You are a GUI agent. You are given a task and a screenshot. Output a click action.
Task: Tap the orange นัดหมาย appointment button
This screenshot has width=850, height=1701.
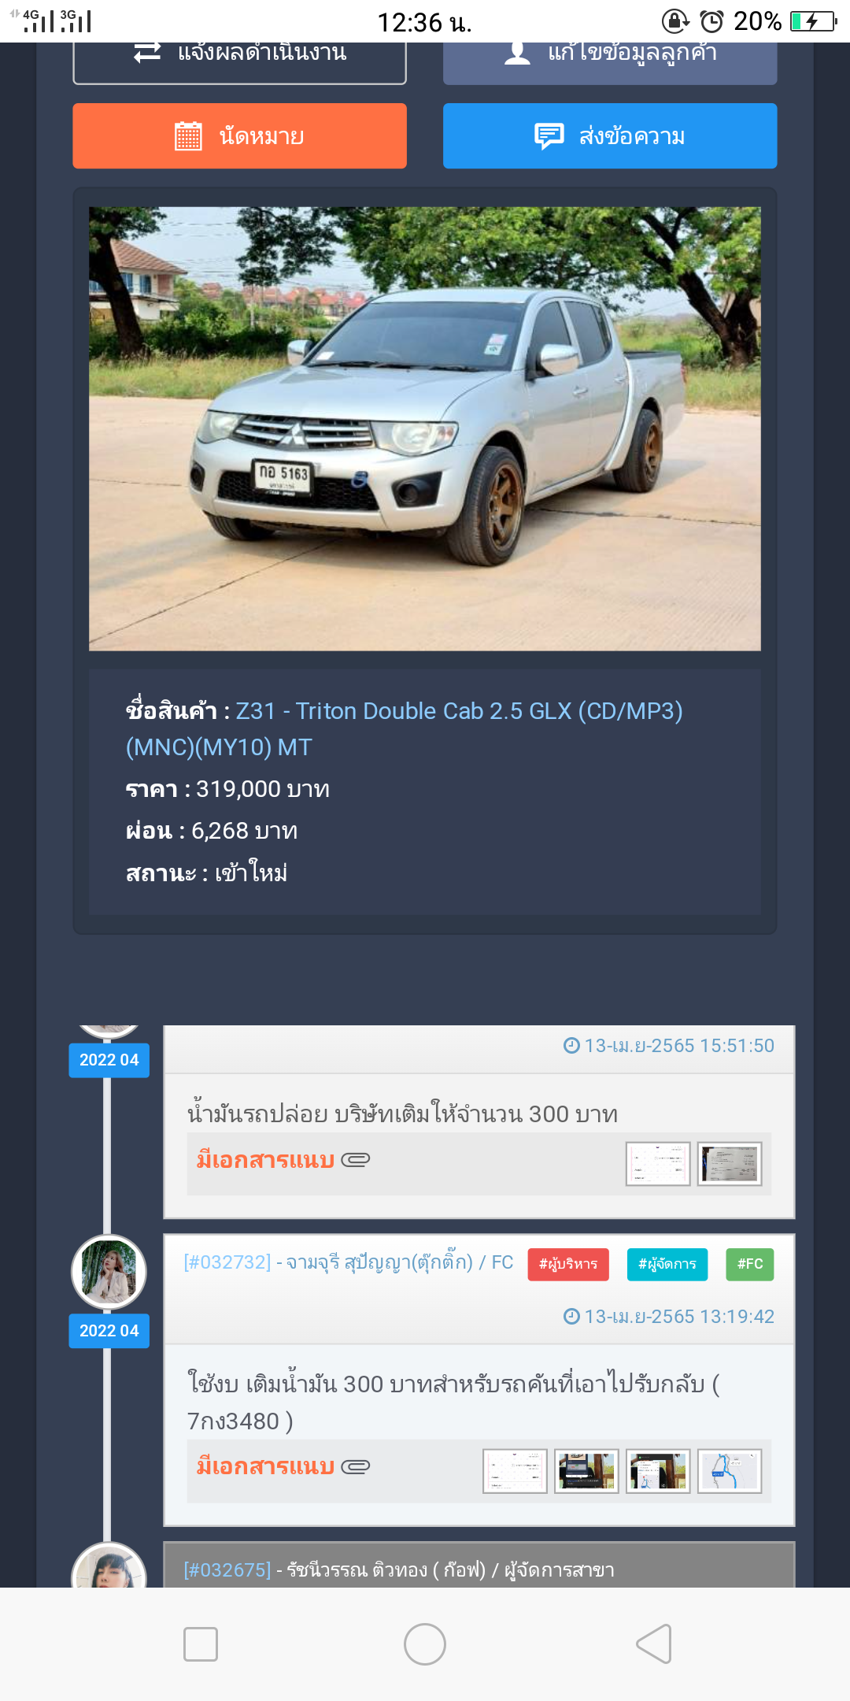239,135
